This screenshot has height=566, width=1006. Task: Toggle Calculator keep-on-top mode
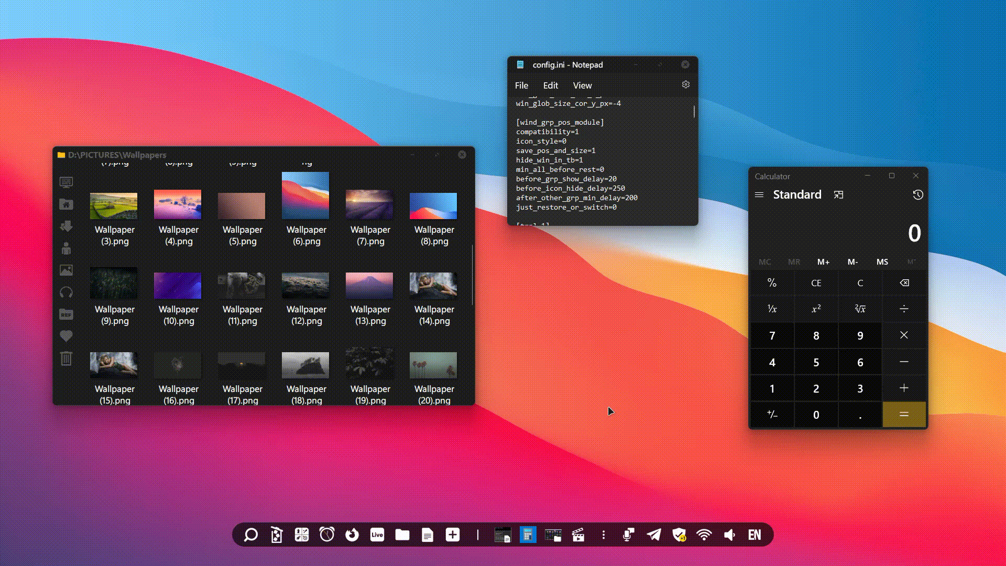[838, 195]
